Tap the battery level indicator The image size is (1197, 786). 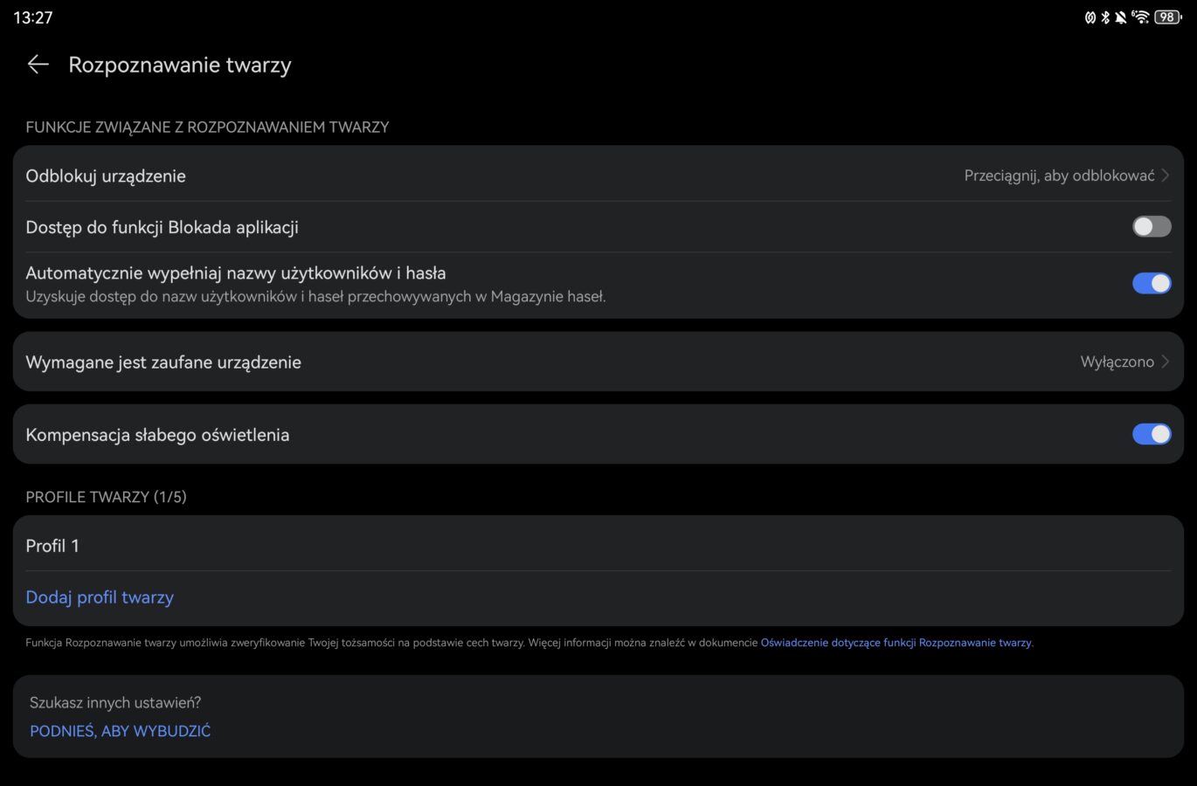(1167, 17)
